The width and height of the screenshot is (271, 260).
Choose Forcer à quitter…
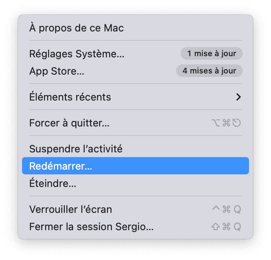pyautogui.click(x=70, y=123)
